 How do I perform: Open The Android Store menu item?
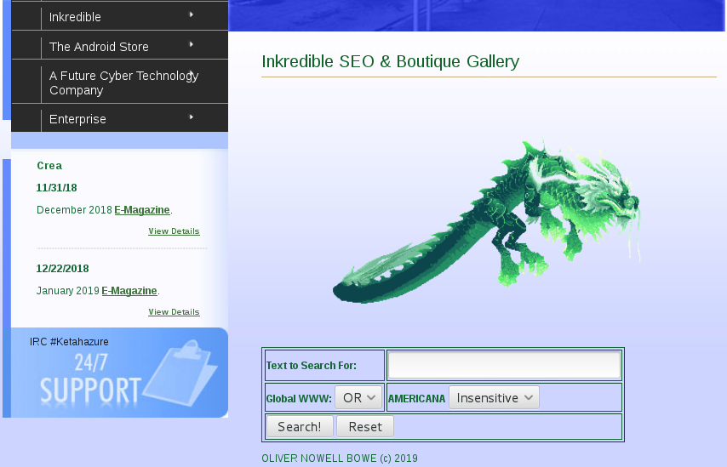click(x=99, y=47)
